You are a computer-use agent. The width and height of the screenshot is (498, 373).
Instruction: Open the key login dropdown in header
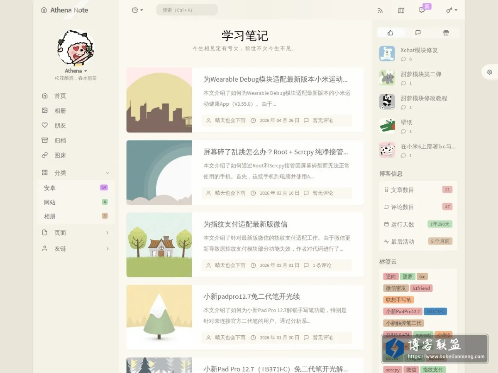pyautogui.click(x=452, y=10)
